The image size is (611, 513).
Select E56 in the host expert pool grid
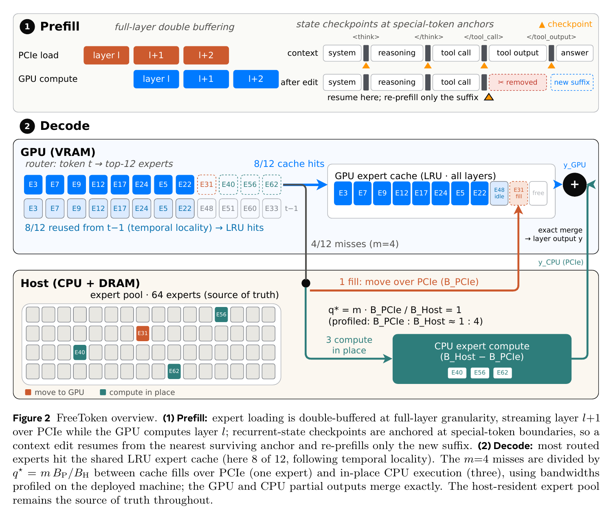pos(221,315)
